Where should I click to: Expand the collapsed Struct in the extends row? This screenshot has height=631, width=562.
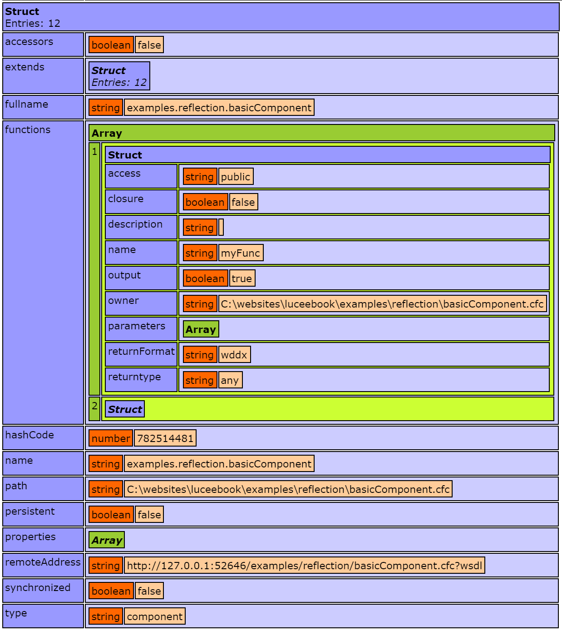coord(119,76)
